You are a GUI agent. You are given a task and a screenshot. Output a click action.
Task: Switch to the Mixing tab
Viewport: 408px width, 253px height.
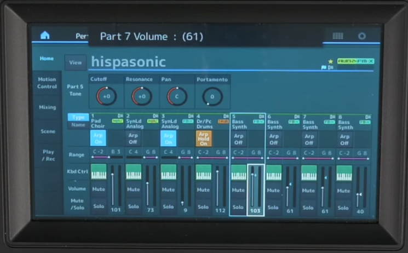[x=47, y=107]
